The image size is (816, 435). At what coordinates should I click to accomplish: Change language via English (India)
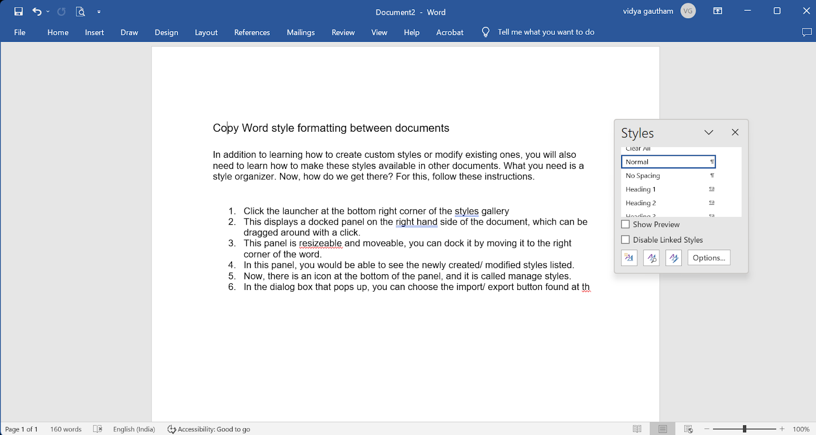point(134,429)
